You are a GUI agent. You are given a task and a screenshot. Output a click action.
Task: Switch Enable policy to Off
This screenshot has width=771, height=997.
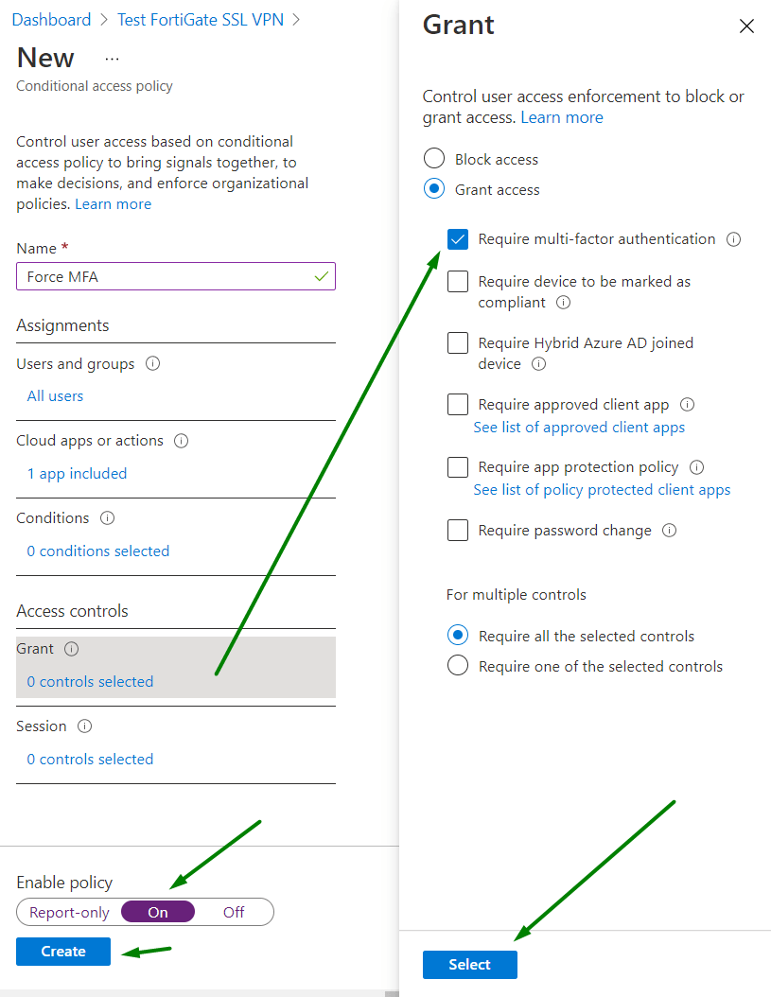click(234, 912)
